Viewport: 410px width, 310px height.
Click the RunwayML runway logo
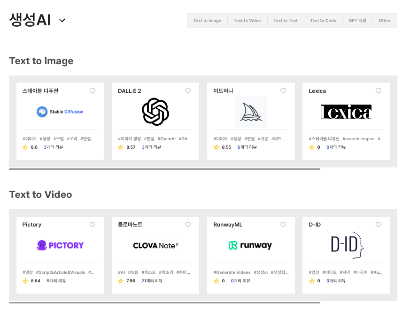click(250, 245)
